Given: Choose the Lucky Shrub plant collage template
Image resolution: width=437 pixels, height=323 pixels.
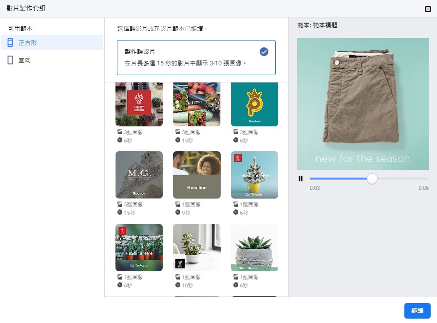Looking at the screenshot, I should (139, 104).
